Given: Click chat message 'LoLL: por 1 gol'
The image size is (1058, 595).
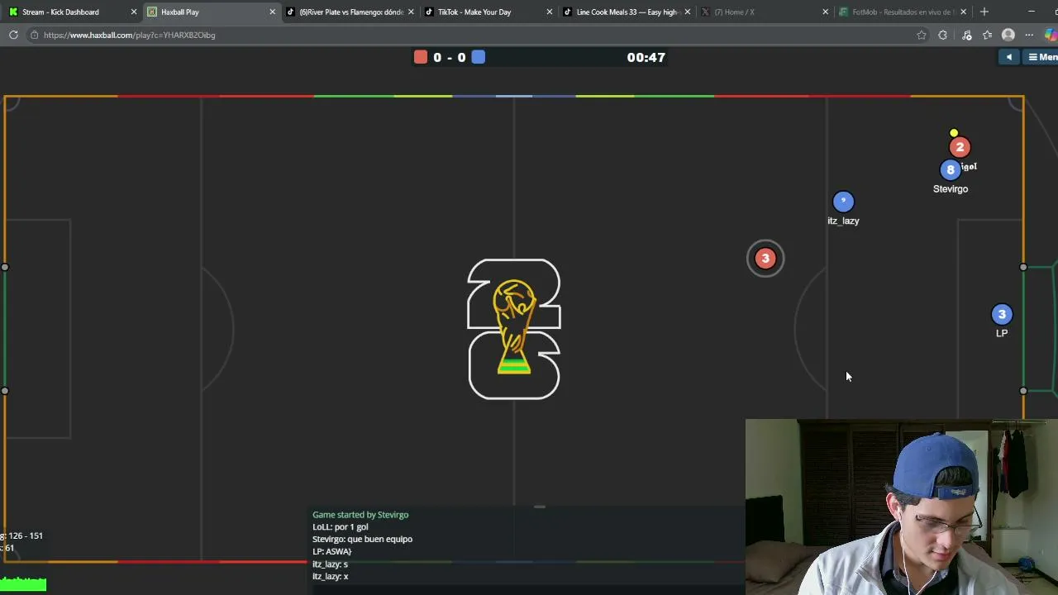Looking at the screenshot, I should (x=341, y=527).
